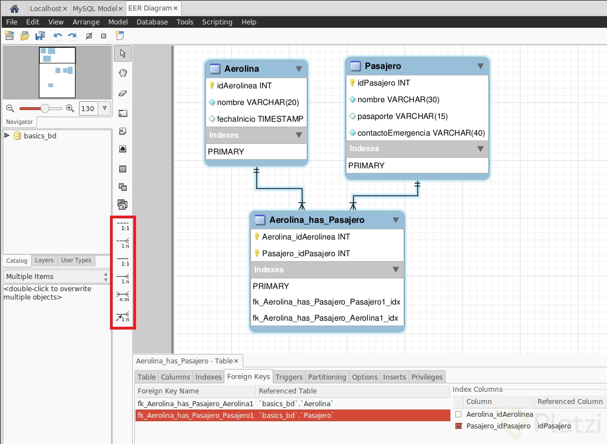Select the eraser deletion tool
The width and height of the screenshot is (607, 444).
(x=122, y=93)
